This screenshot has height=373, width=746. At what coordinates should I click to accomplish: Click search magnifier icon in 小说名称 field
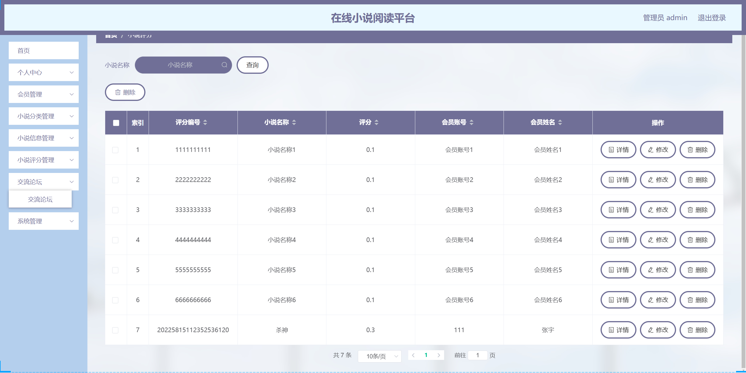[x=224, y=65]
